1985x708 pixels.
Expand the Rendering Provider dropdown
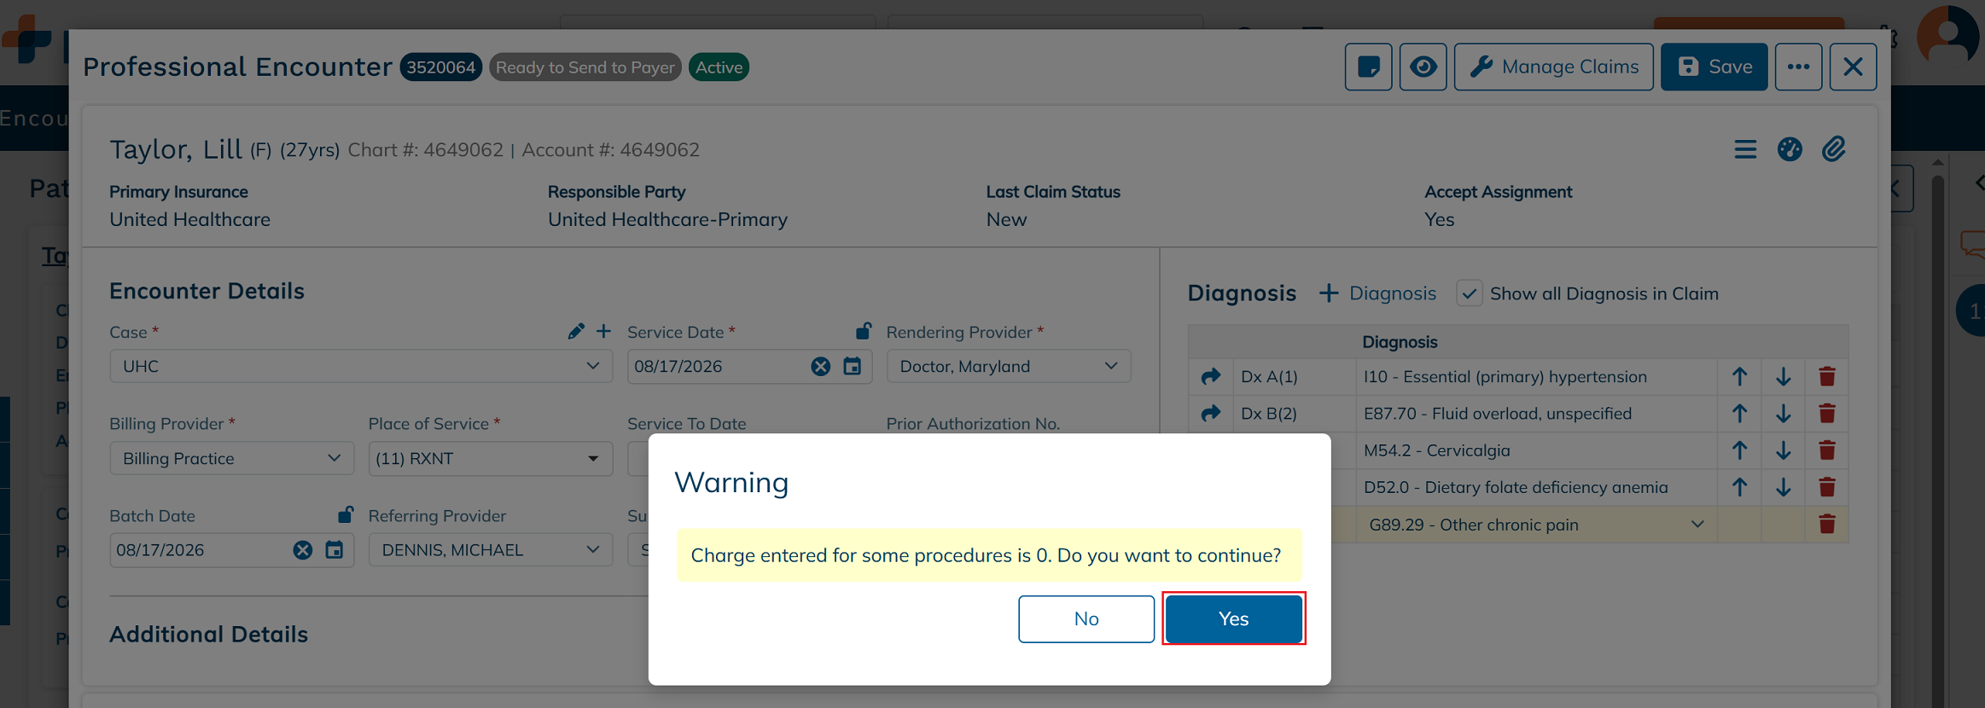[1009, 366]
